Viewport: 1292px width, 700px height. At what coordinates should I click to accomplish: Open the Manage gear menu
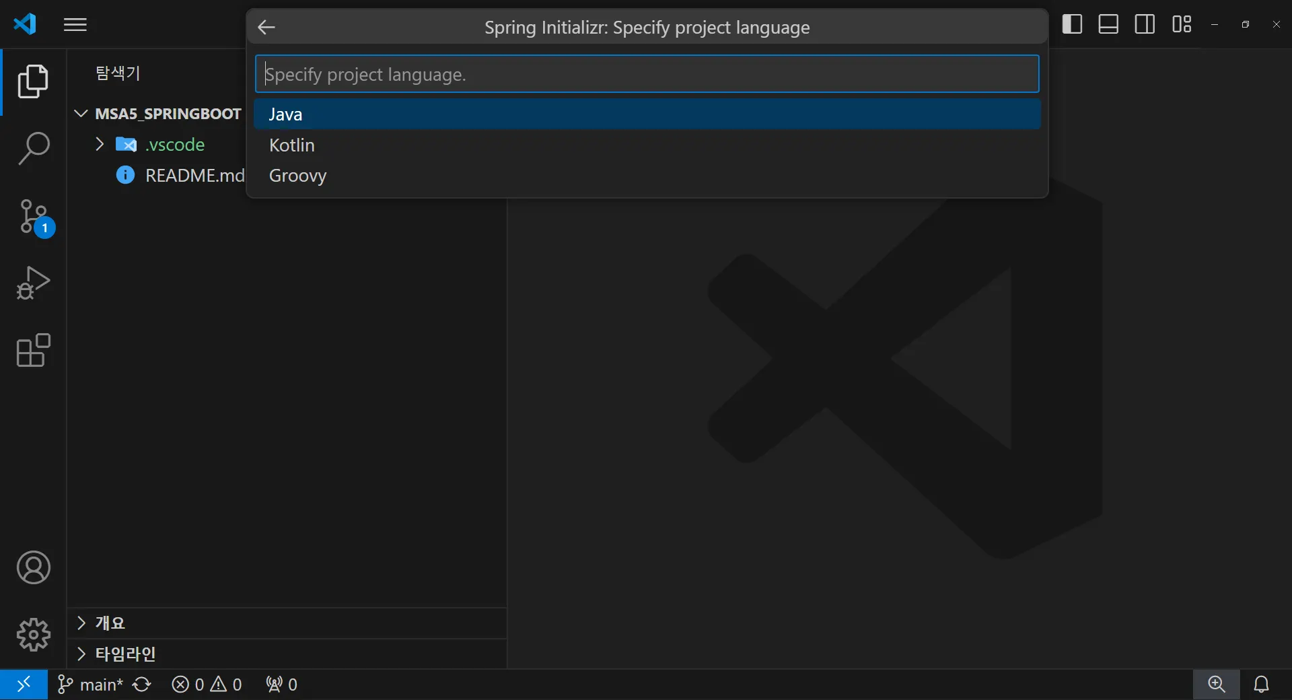coord(33,635)
